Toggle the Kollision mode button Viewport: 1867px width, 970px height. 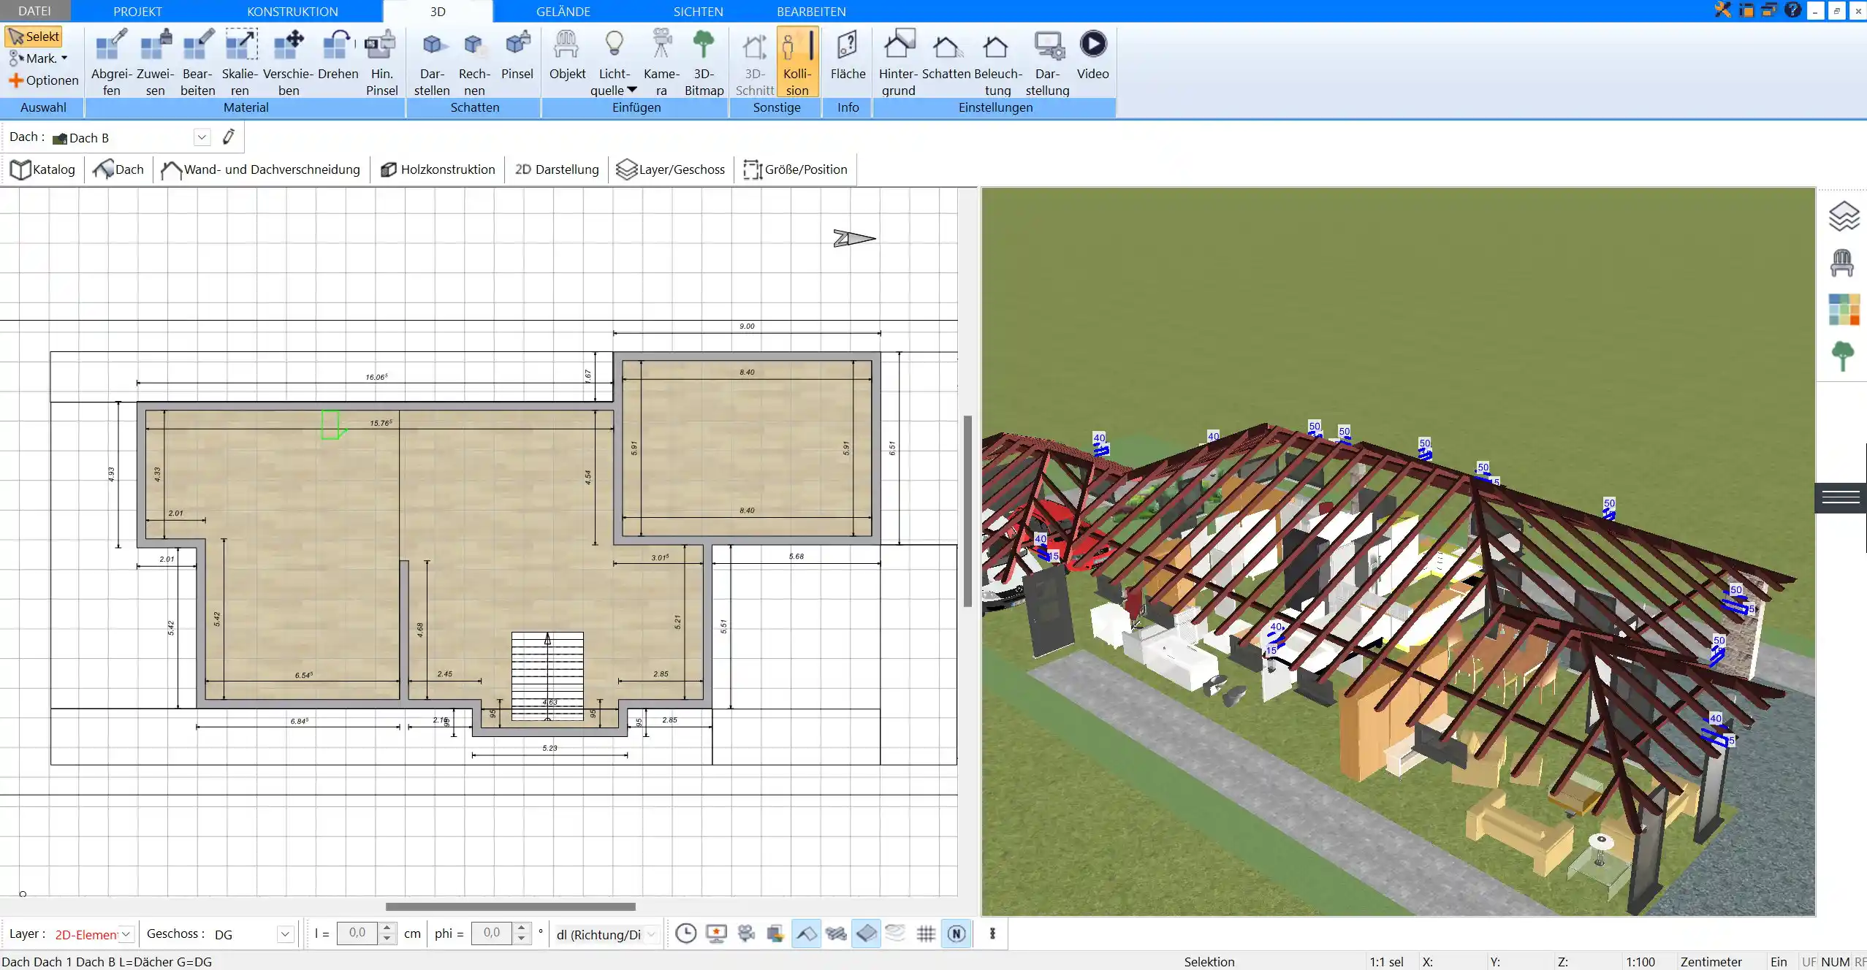797,62
